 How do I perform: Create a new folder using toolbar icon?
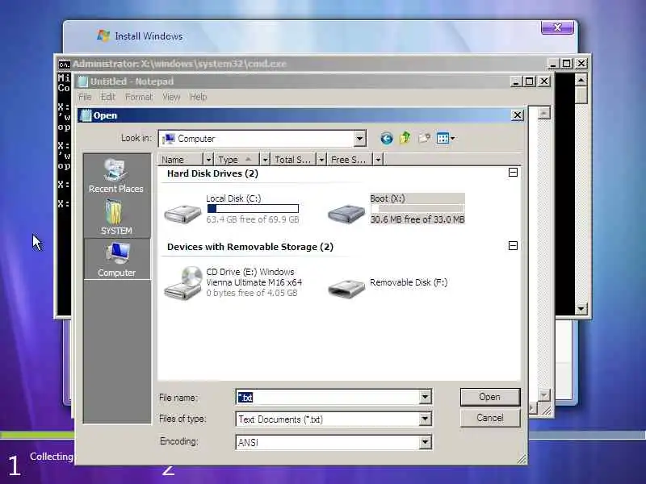point(425,138)
